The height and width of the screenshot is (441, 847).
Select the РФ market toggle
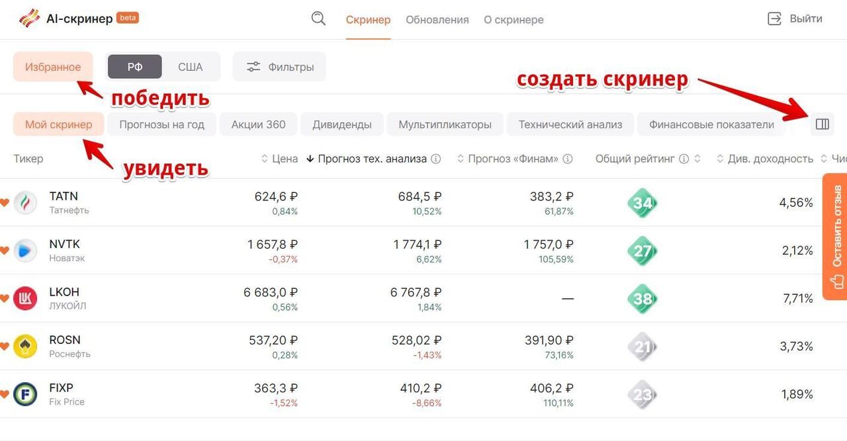click(x=135, y=67)
